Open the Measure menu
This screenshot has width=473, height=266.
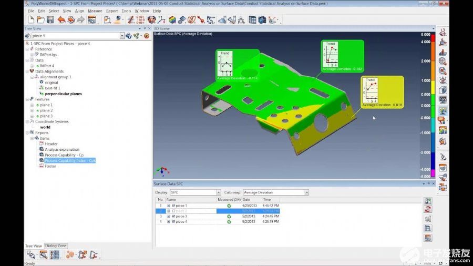pos(95,11)
